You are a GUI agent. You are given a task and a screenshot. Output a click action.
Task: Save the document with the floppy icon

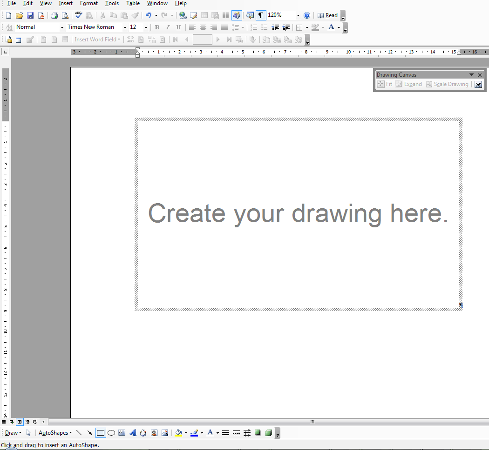(30, 15)
